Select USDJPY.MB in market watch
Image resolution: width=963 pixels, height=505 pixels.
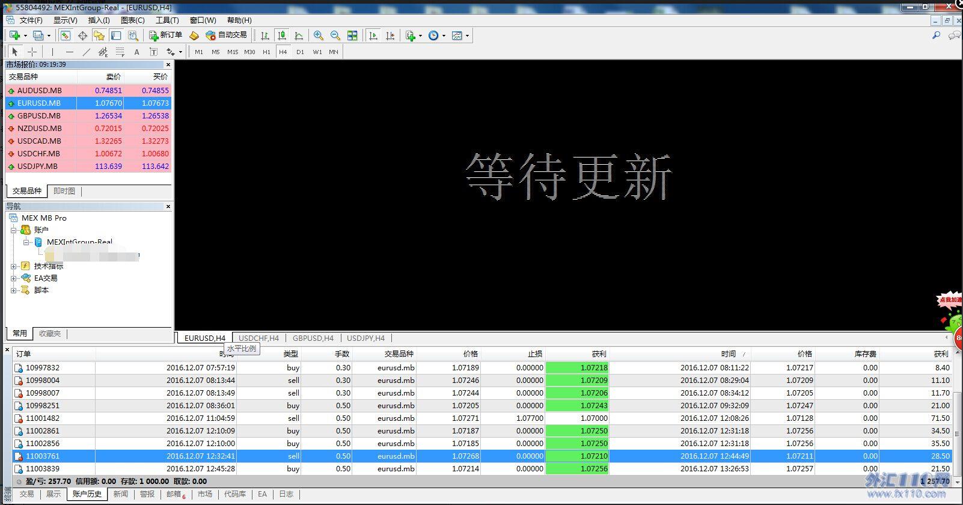pyautogui.click(x=88, y=166)
